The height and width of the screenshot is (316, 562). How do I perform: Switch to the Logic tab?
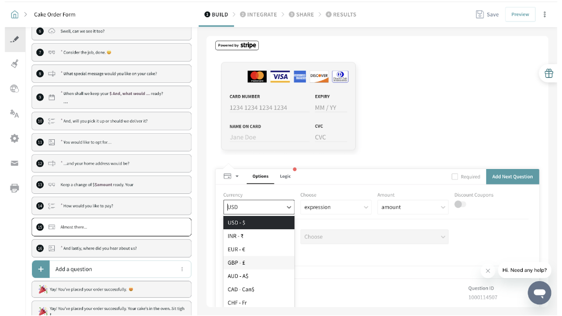[x=285, y=176]
